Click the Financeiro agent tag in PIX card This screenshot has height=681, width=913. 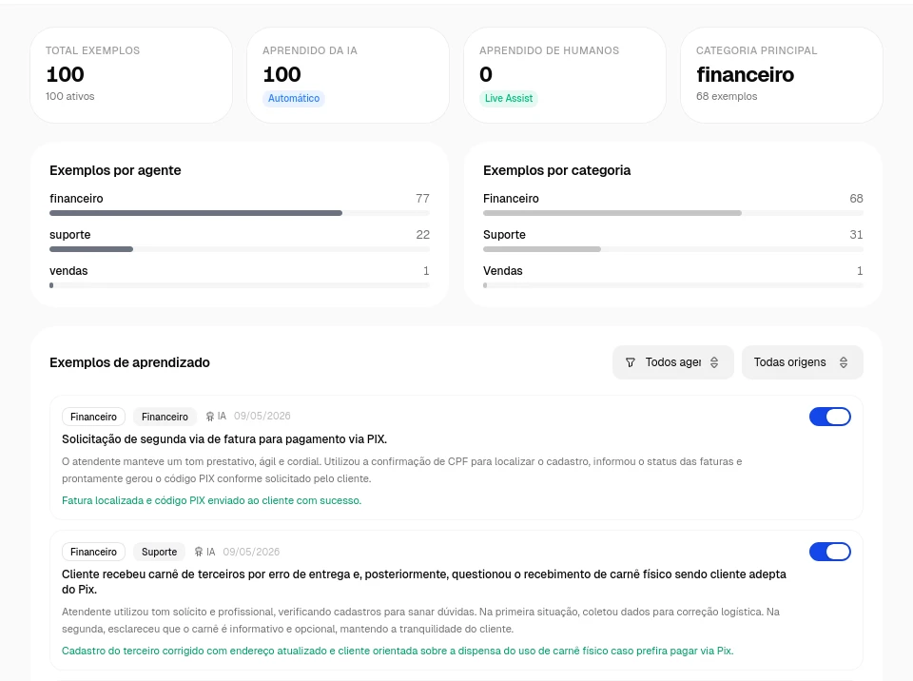[x=93, y=417]
